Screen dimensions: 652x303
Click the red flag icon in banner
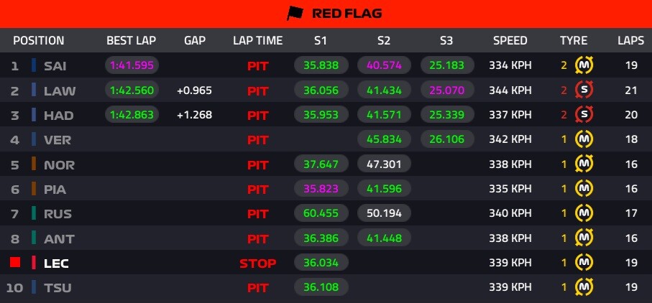295,14
